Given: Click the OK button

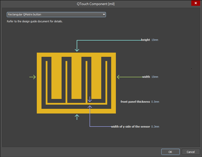Looking at the screenshot, I should click(170, 152).
